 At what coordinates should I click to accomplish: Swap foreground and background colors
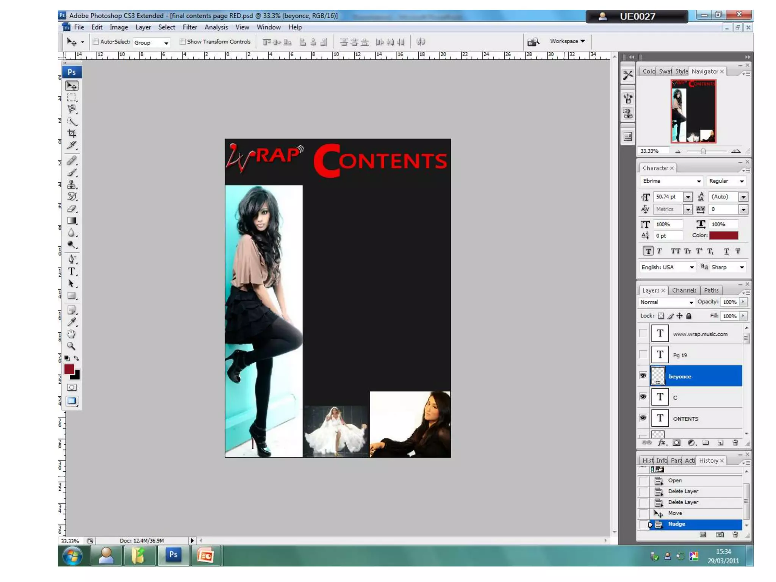tap(77, 358)
